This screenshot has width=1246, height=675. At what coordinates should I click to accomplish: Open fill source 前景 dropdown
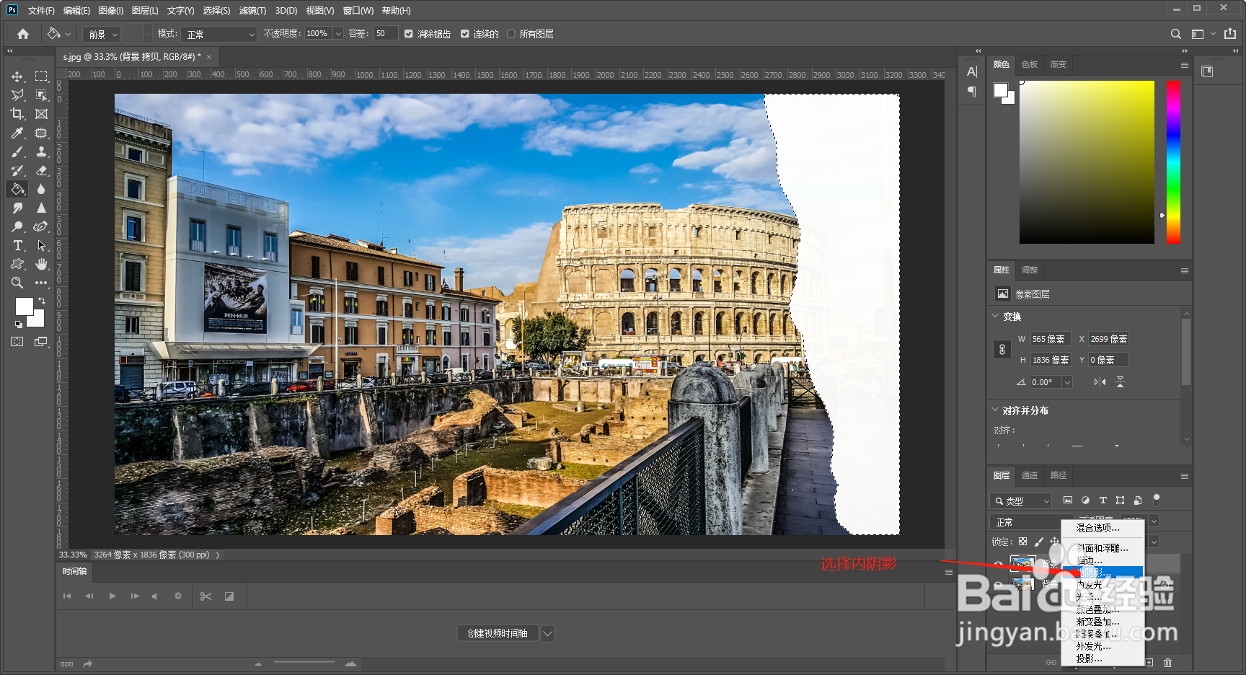101,34
